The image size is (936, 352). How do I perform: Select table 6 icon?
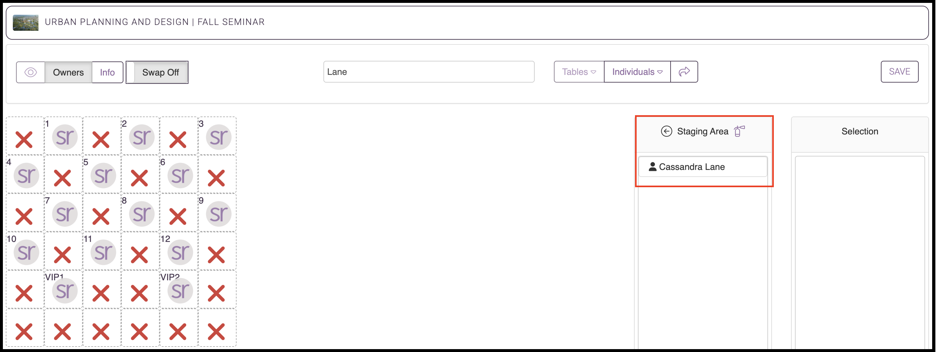[180, 176]
